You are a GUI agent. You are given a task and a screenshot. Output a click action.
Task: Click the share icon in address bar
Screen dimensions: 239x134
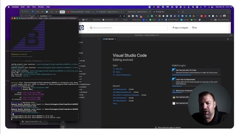point(120,16)
